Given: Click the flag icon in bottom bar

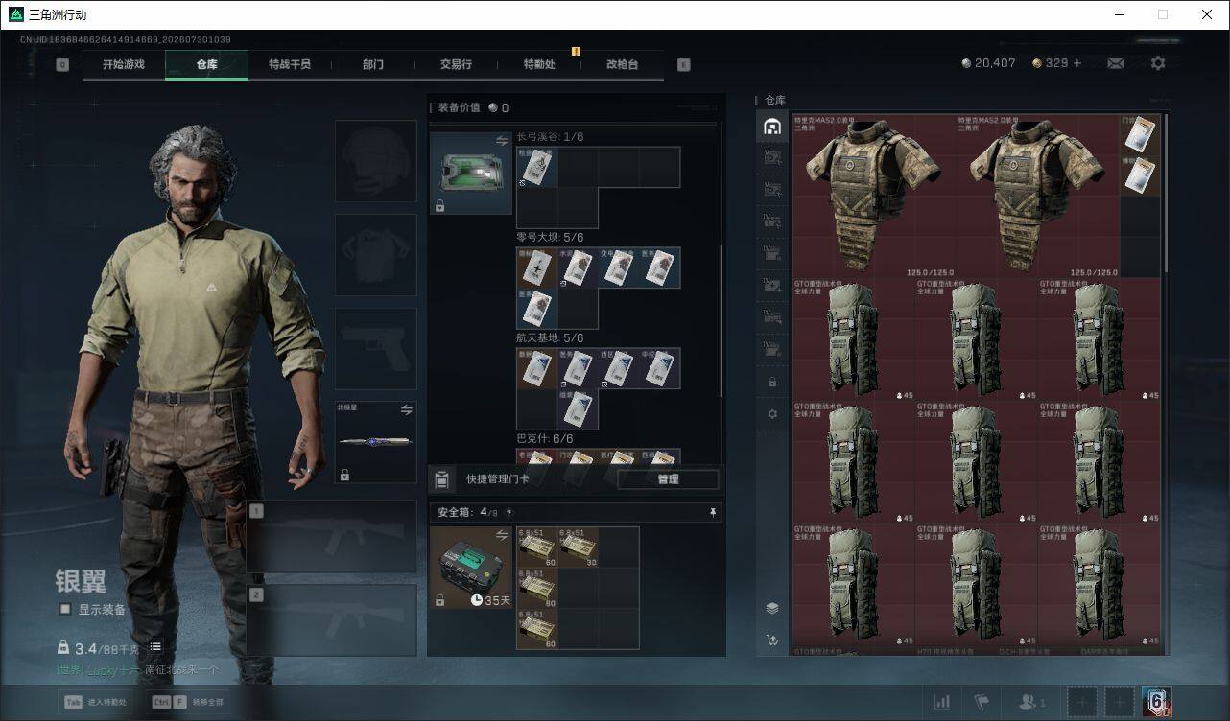Looking at the screenshot, I should click(982, 703).
